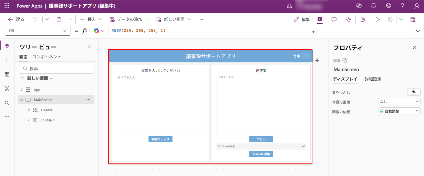This screenshot has width=424, height=176.
Task: Open the notifications bell icon
Action: point(373,6)
